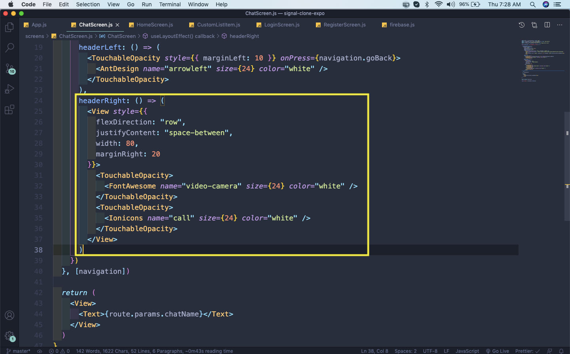This screenshot has height=354, width=570.
Task: Open the Window menu
Action: (x=198, y=4)
